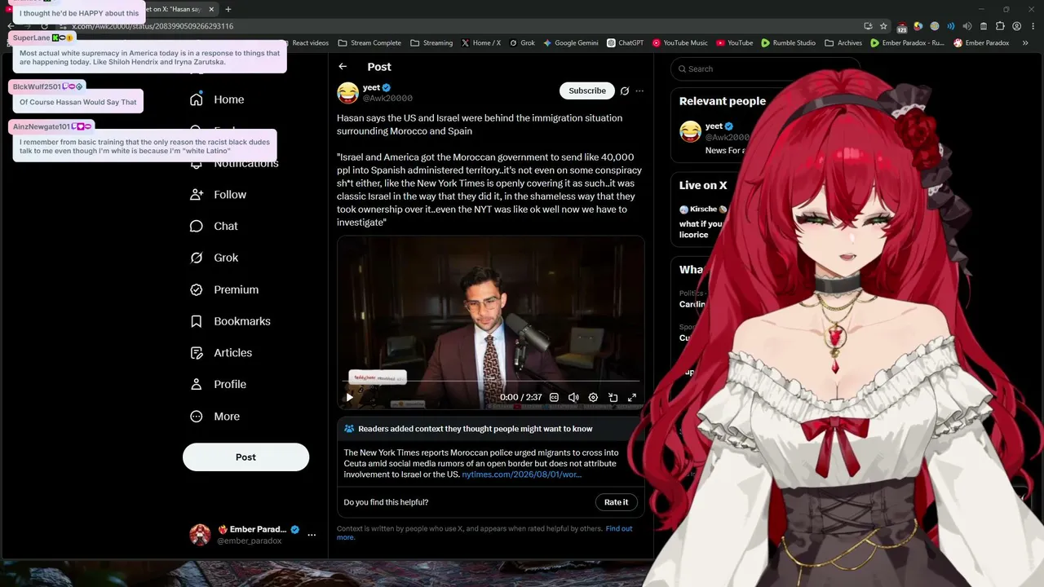Viewport: 1044px width, 587px height.
Task: Mute the video volume
Action: click(573, 397)
